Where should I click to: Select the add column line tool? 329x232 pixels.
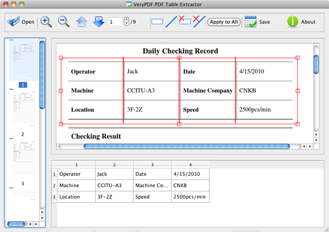(171, 22)
